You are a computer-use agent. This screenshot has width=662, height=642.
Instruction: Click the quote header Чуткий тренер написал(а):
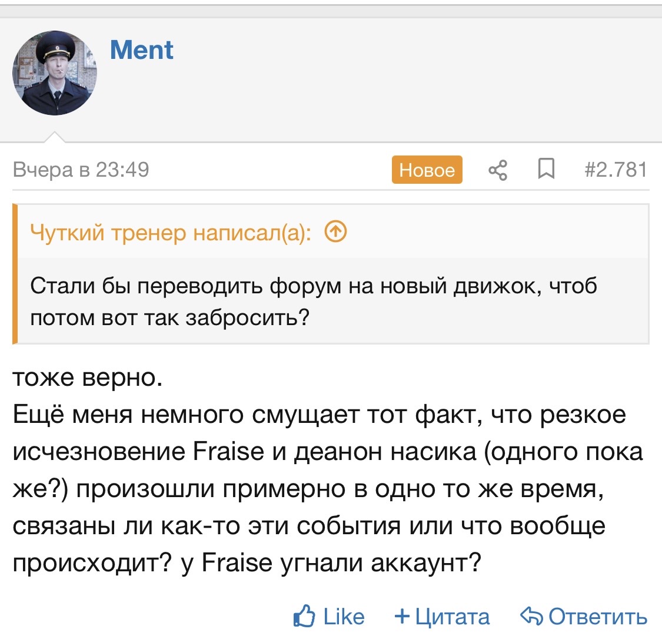pyautogui.click(x=171, y=233)
